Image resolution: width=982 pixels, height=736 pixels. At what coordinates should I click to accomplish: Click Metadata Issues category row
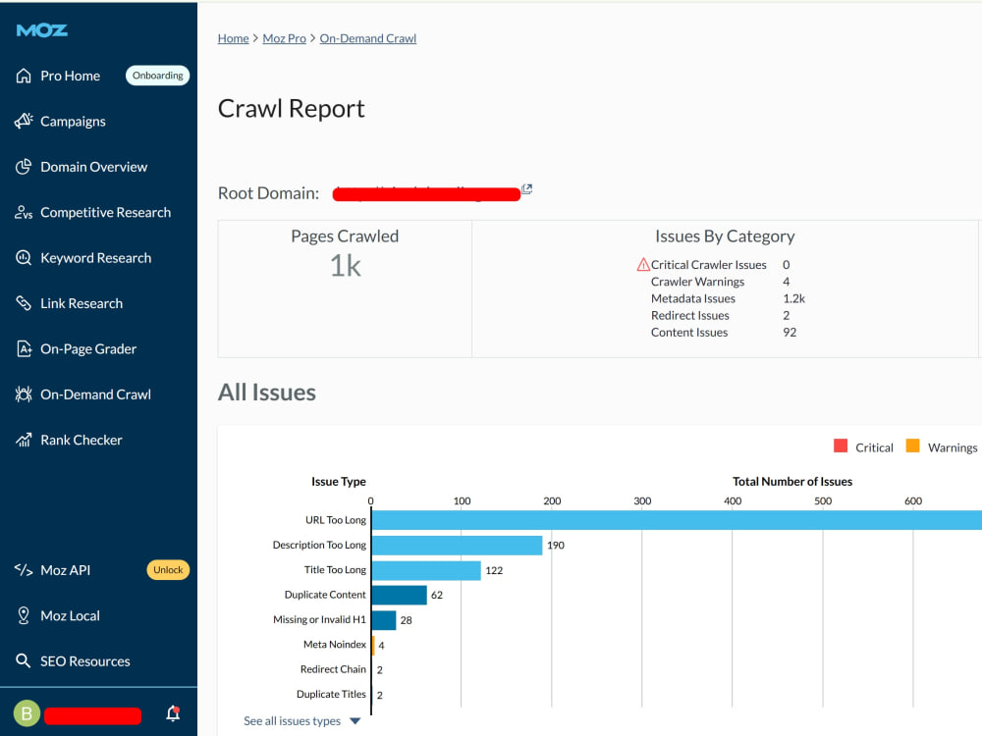click(x=727, y=298)
